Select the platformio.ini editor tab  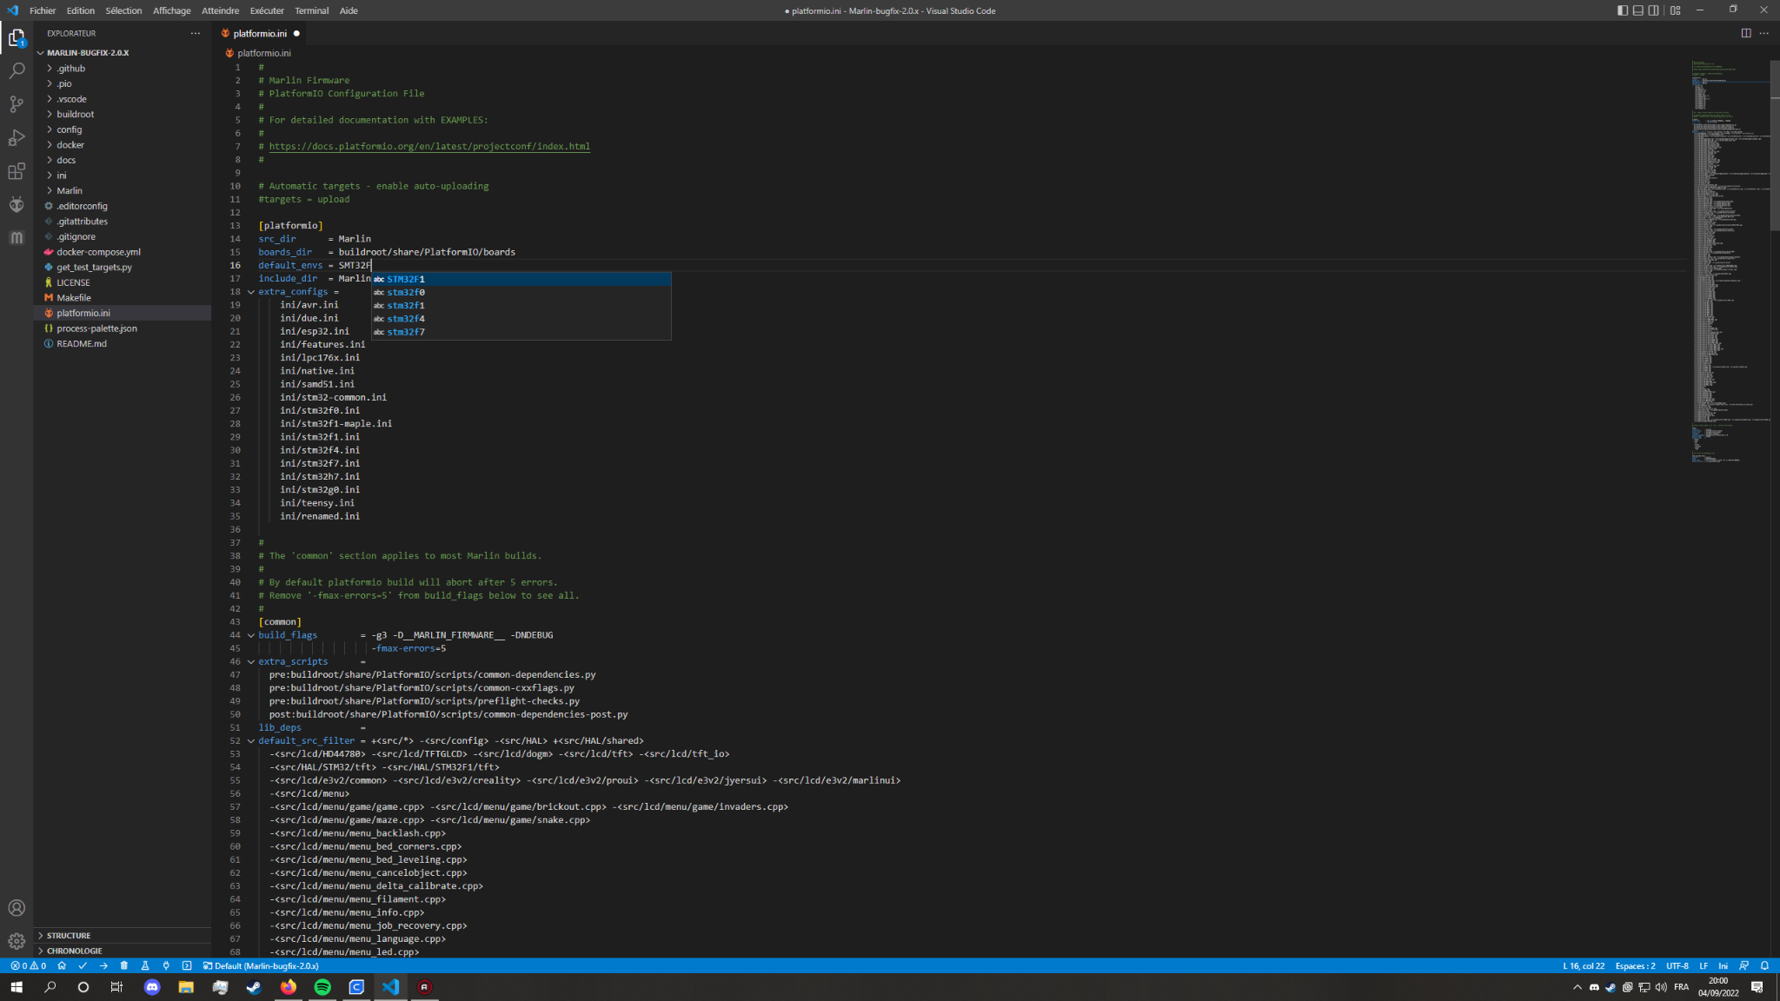click(x=260, y=33)
